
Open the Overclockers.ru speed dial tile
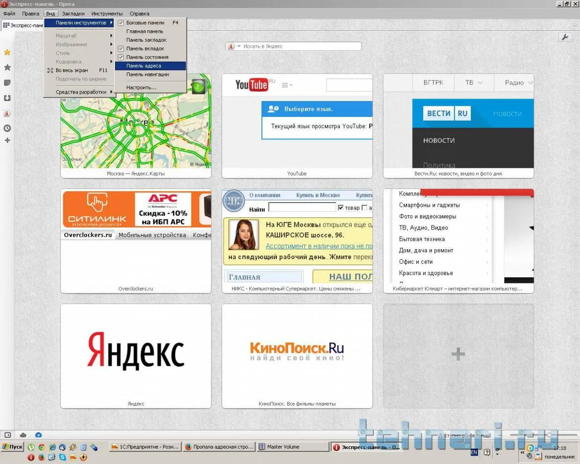[136, 241]
